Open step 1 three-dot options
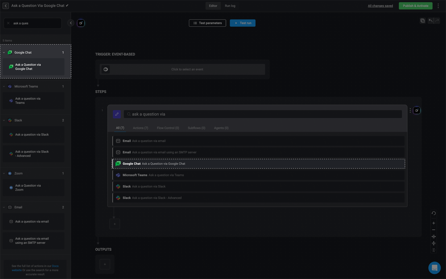The image size is (446, 279). tap(410, 111)
